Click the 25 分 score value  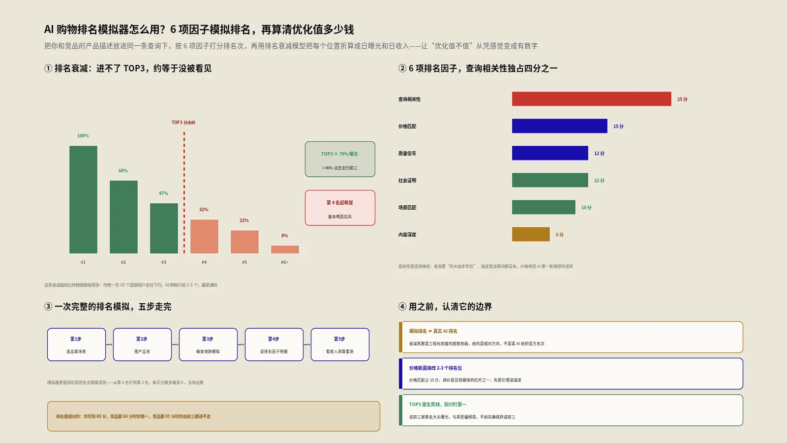(x=682, y=99)
